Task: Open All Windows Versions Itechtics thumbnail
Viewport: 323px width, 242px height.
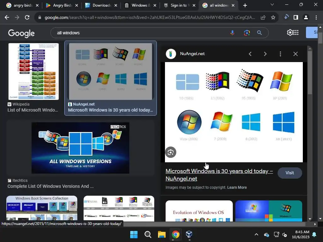Action: pyautogui.click(x=80, y=148)
